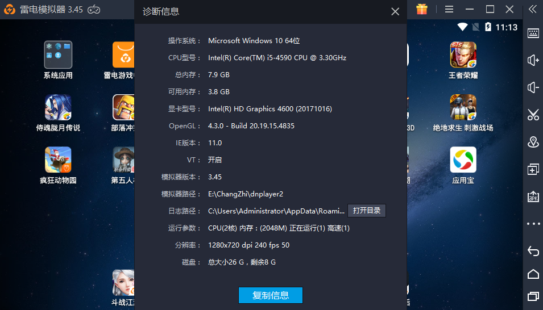Open keyboard mapping from the sidebar
The height and width of the screenshot is (310, 543).
pos(533,33)
